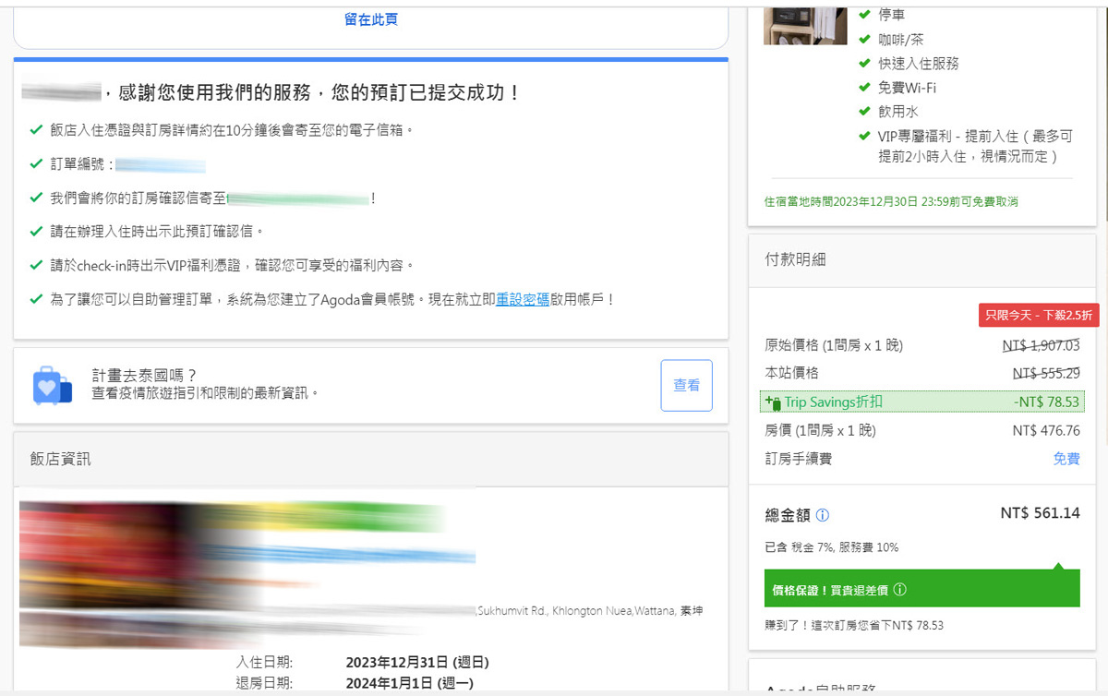The image size is (1108, 696).
Task: Click the room price NT$ 476.76
Action: tap(1046, 430)
